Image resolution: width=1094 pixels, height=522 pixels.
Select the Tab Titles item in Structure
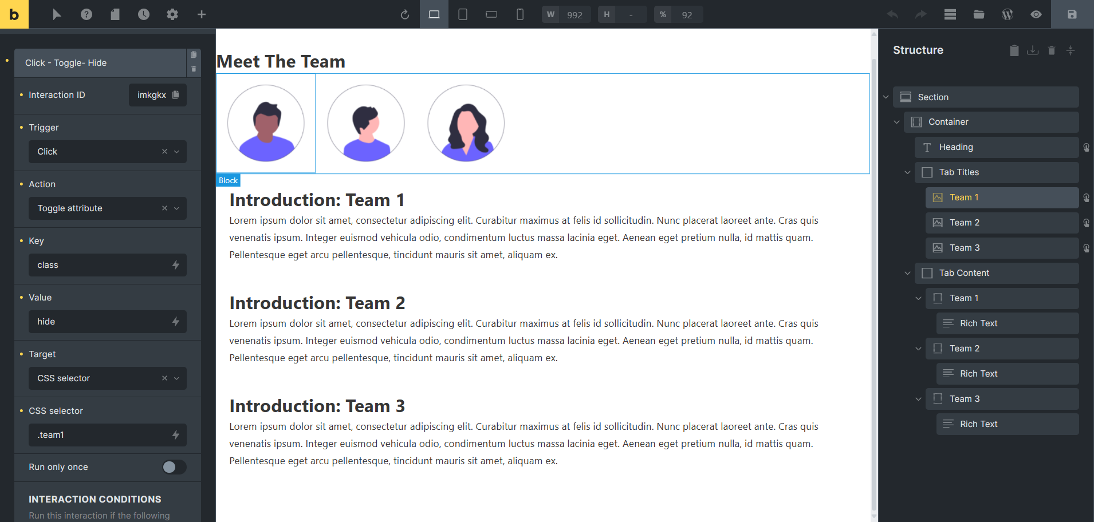(997, 172)
